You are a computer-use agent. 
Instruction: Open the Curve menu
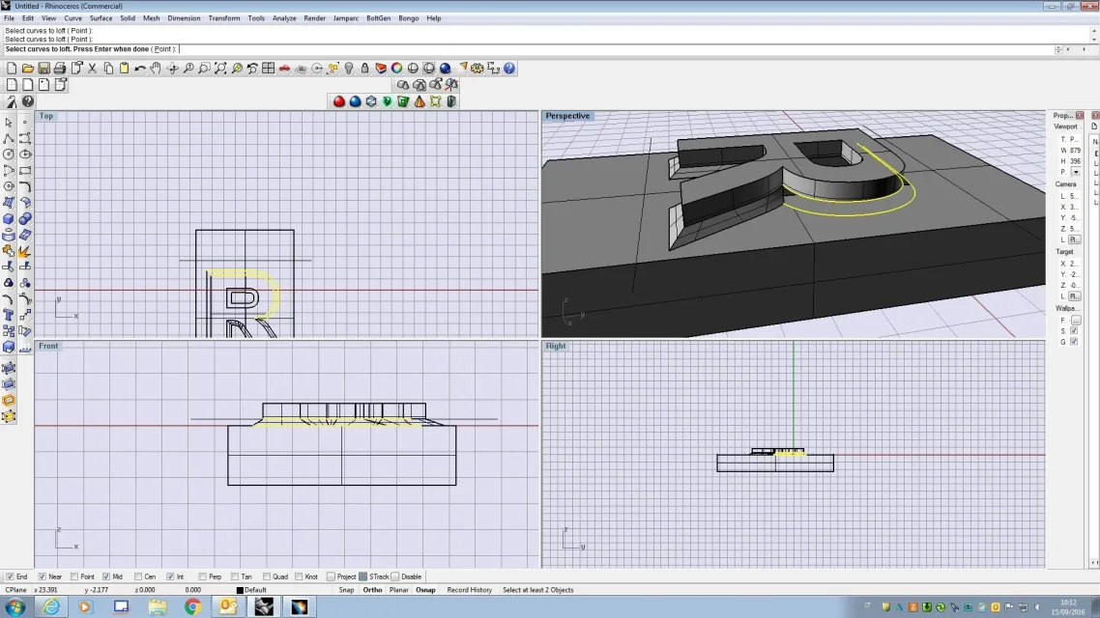(x=72, y=18)
